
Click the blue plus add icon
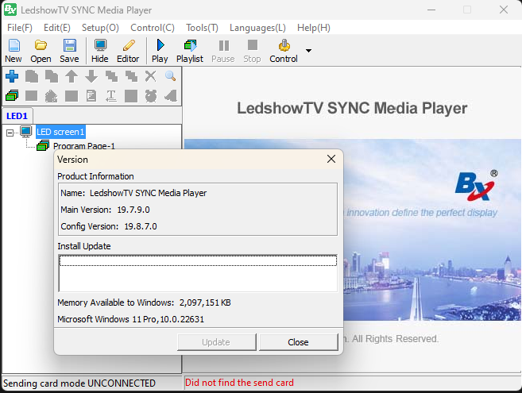point(12,76)
